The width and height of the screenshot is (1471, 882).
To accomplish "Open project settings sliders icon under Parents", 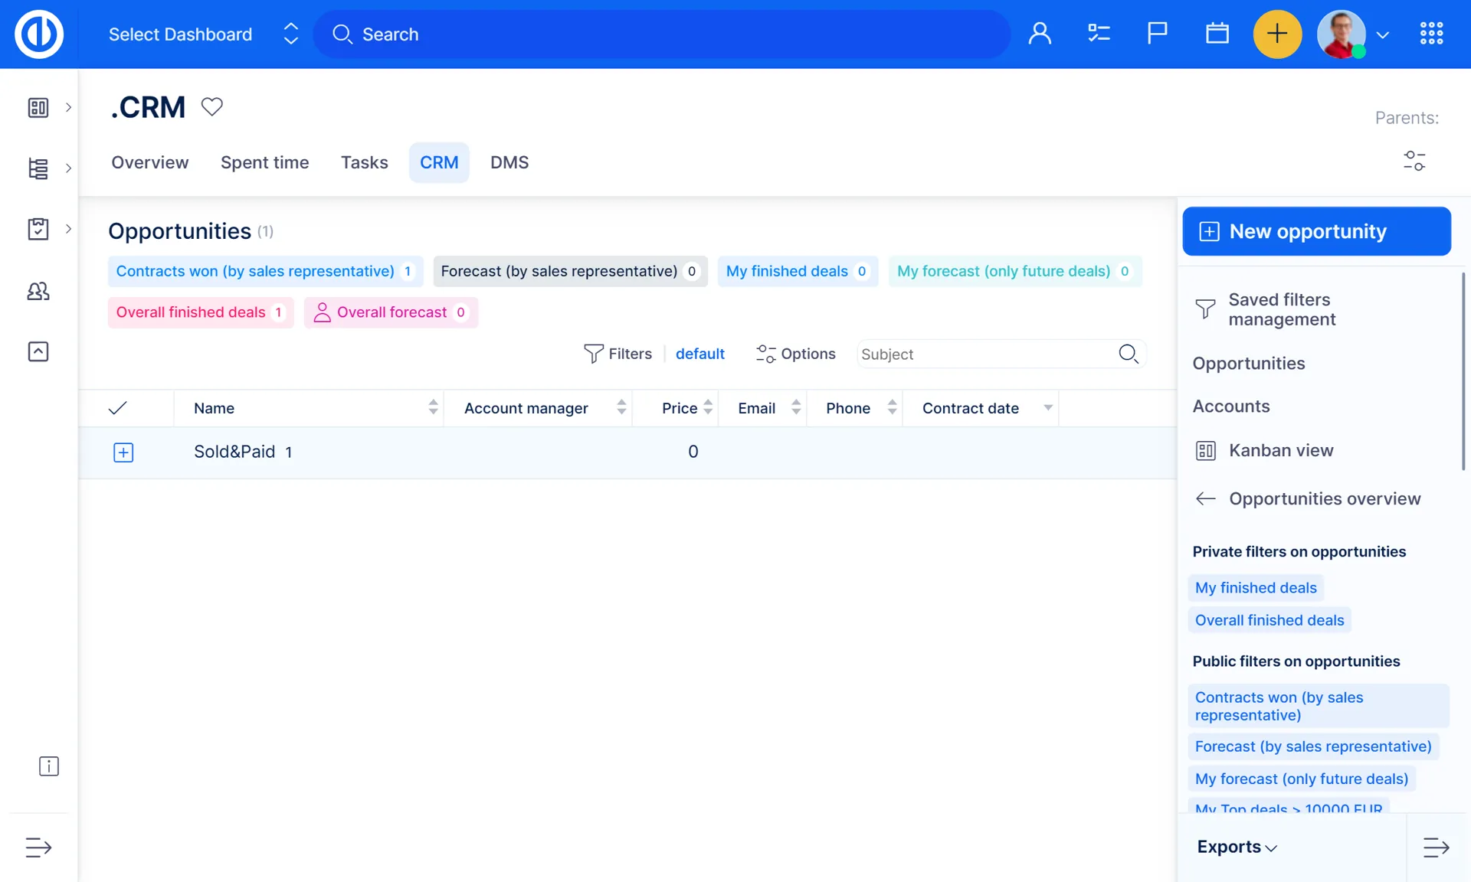I will 1414,161.
